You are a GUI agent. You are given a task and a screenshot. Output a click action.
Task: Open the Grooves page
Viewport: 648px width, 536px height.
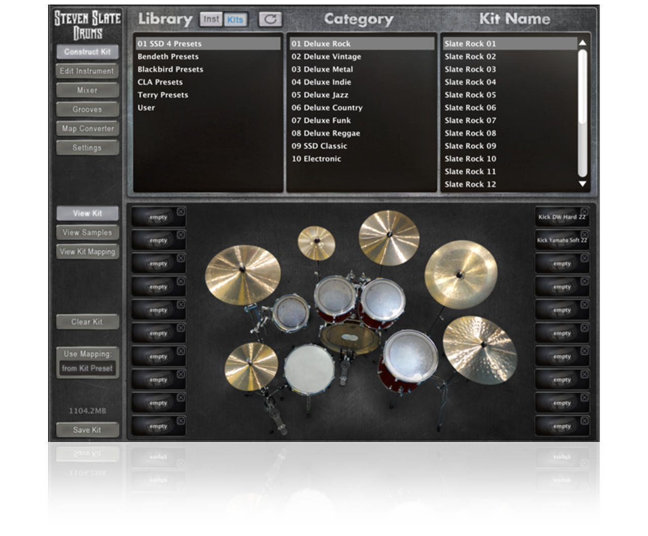click(x=87, y=109)
